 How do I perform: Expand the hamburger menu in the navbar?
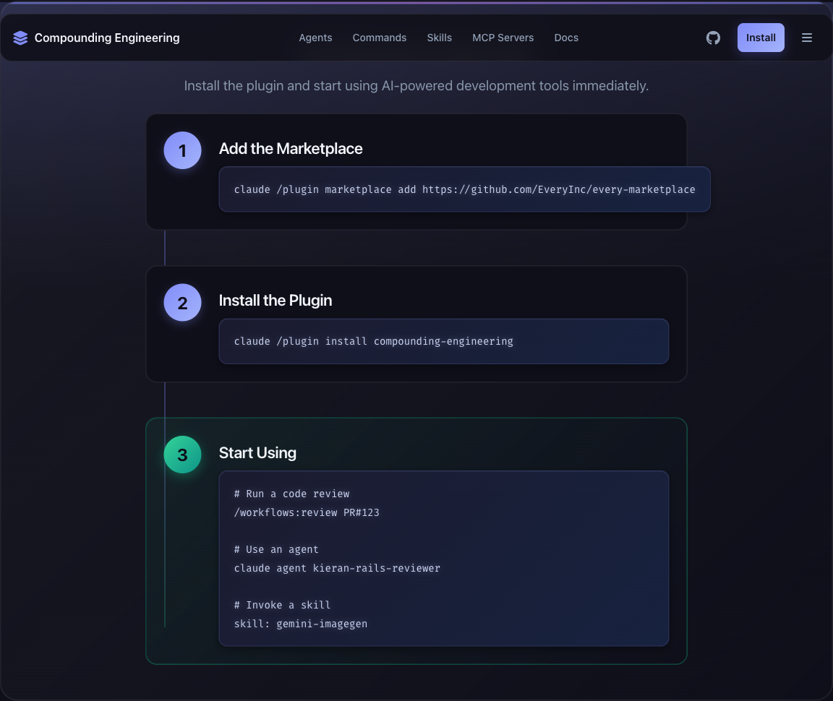coord(807,38)
